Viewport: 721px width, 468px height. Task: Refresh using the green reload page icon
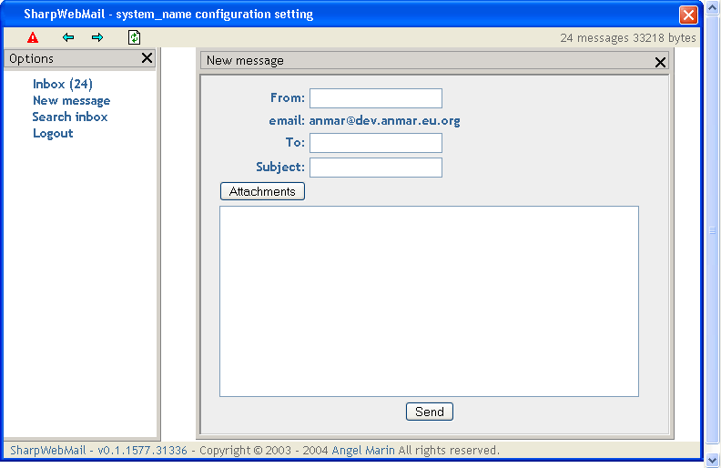click(x=134, y=37)
